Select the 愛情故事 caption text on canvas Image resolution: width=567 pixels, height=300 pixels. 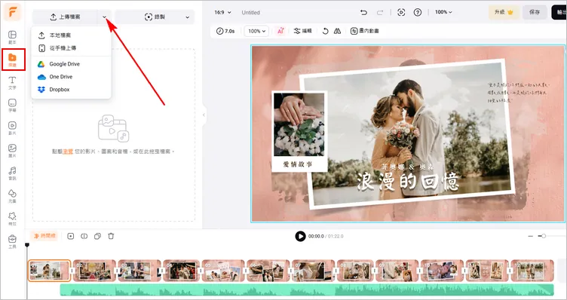(298, 164)
